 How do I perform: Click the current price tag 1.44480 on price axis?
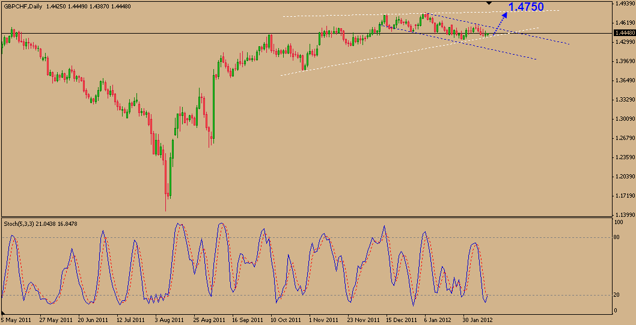(x=625, y=33)
